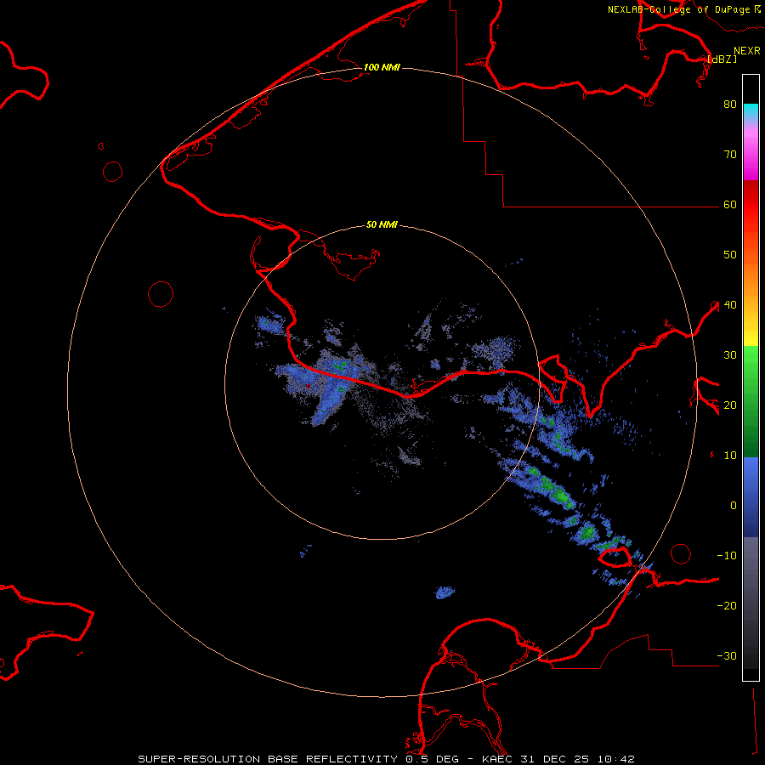The height and width of the screenshot is (765, 765).
Task: Click the NEXR label above the scale
Action: 747,51
